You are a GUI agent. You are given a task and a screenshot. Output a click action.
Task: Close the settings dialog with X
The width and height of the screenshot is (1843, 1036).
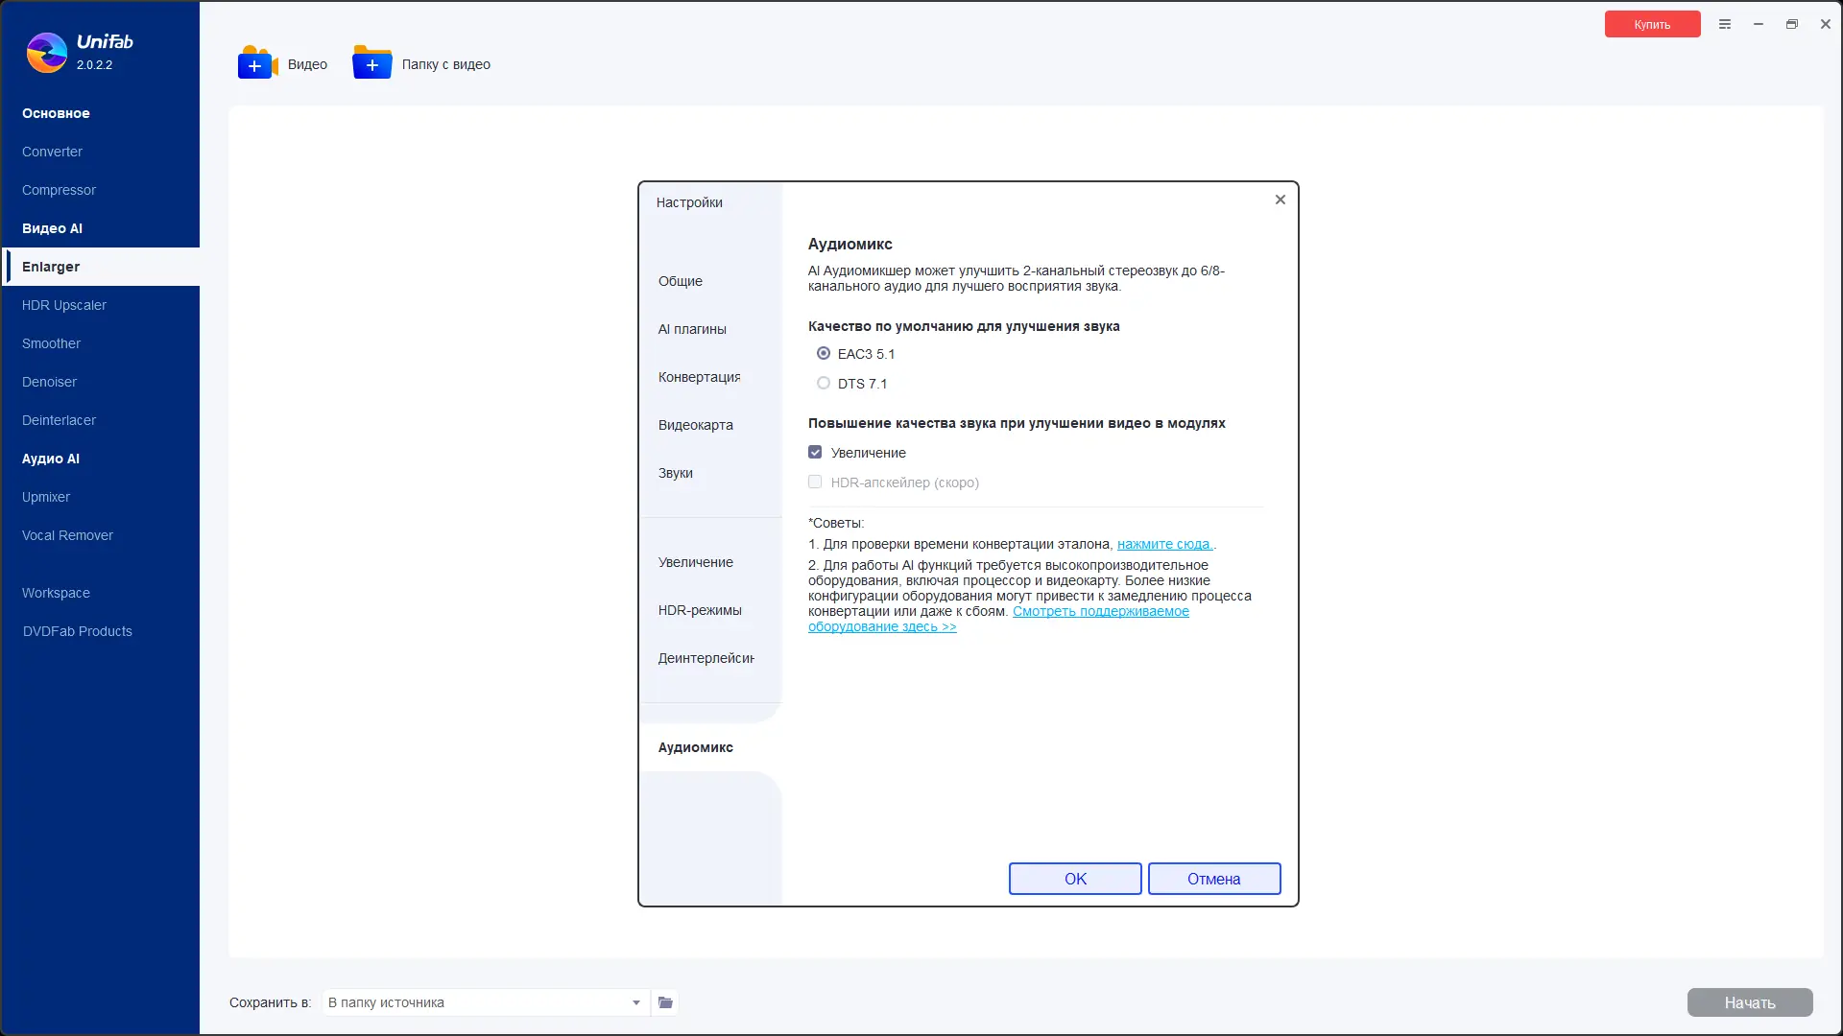pos(1280,200)
